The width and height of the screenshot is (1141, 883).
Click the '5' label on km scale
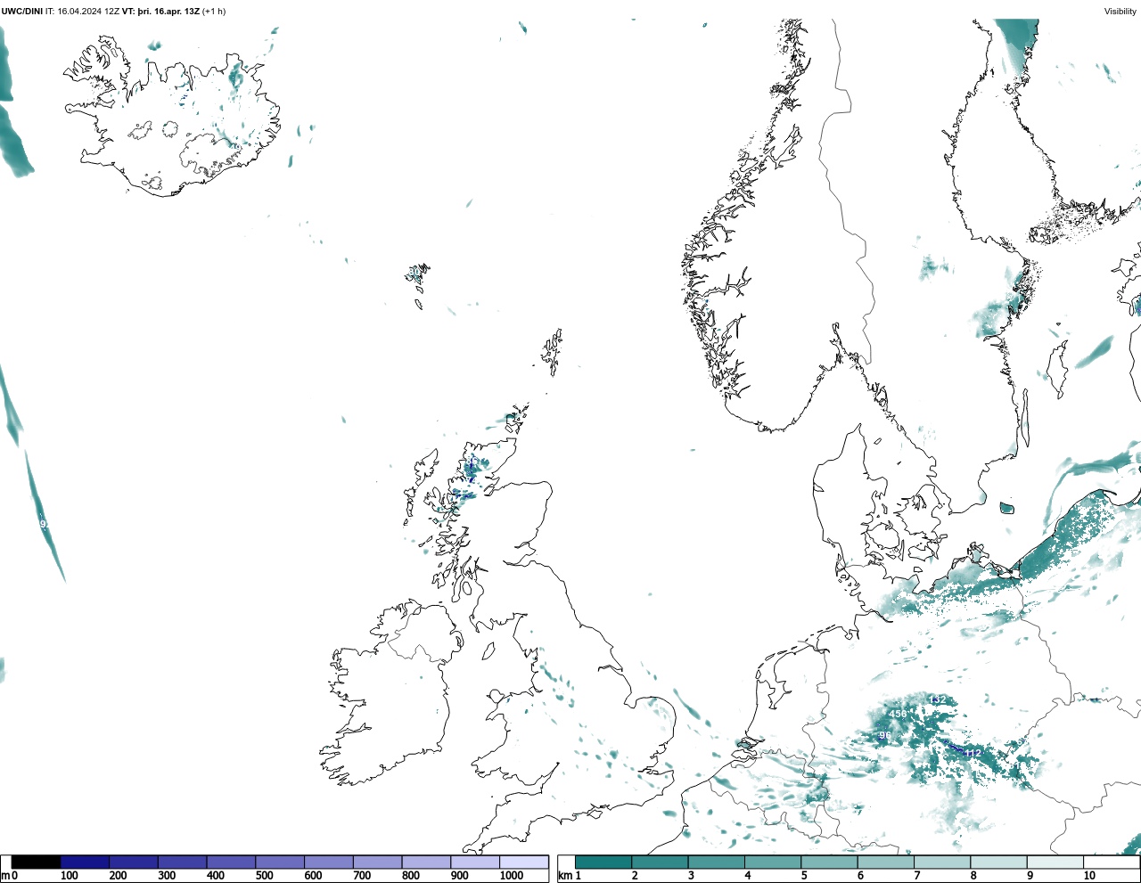click(x=804, y=876)
